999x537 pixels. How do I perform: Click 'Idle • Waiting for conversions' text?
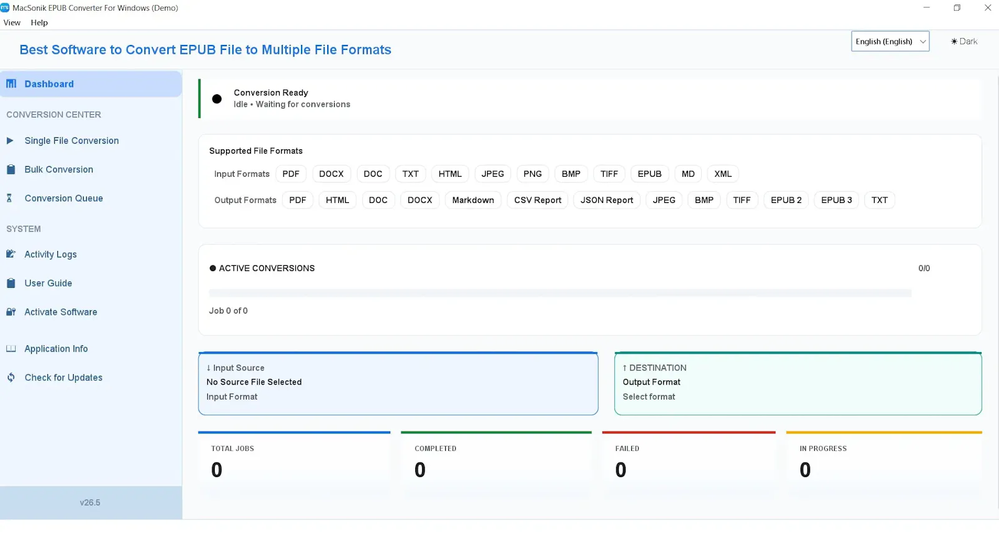coord(292,104)
